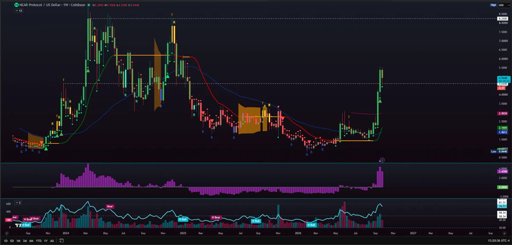Viewport: 512px width, 245px height.
Task: Expand the 12 indicators legend collapse arrow
Action: [x=19, y=11]
